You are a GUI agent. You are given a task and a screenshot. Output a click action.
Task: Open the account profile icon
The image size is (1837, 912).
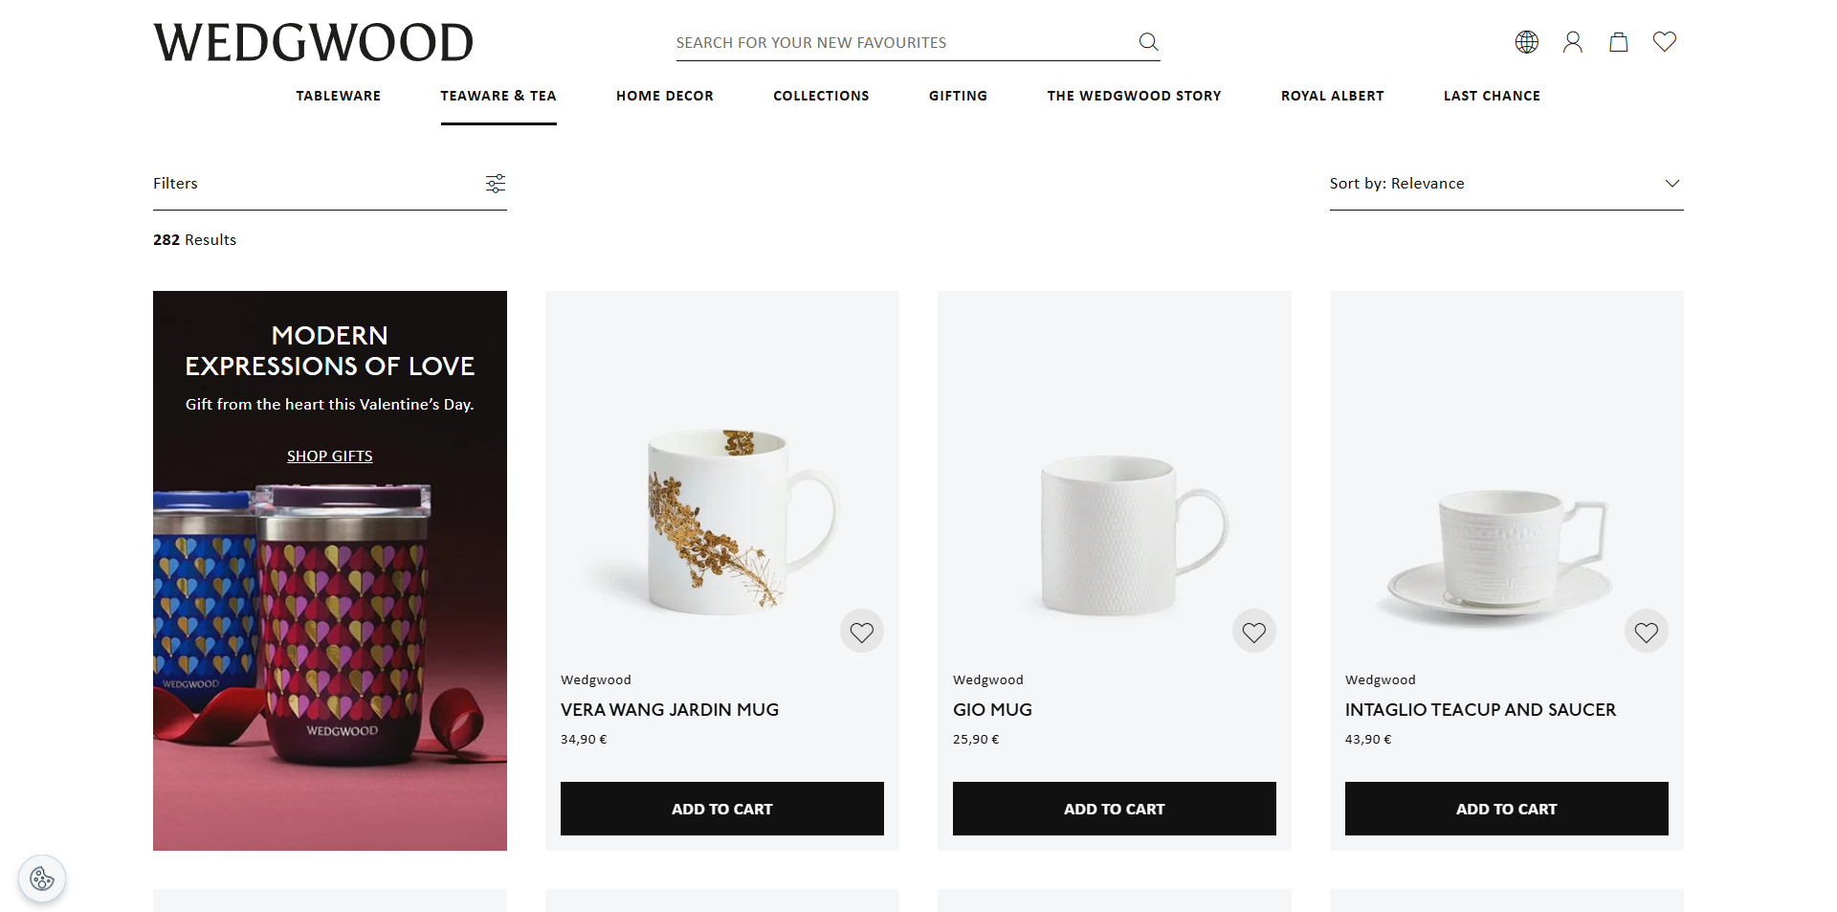[1572, 41]
